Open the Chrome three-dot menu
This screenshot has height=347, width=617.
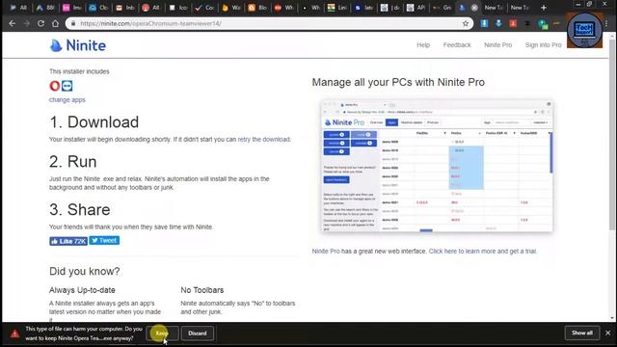click(x=606, y=23)
